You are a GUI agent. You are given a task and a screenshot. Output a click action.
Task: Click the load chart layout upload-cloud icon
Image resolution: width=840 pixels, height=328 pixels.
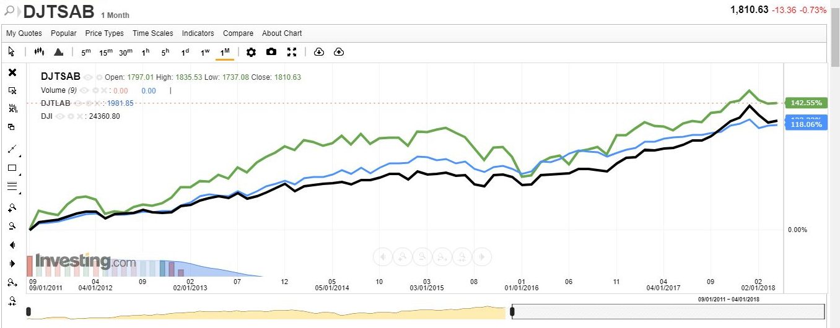tap(339, 52)
